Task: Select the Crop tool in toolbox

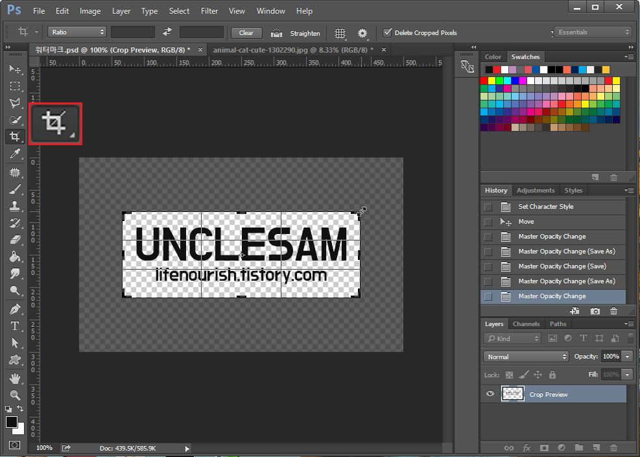Action: [x=15, y=136]
